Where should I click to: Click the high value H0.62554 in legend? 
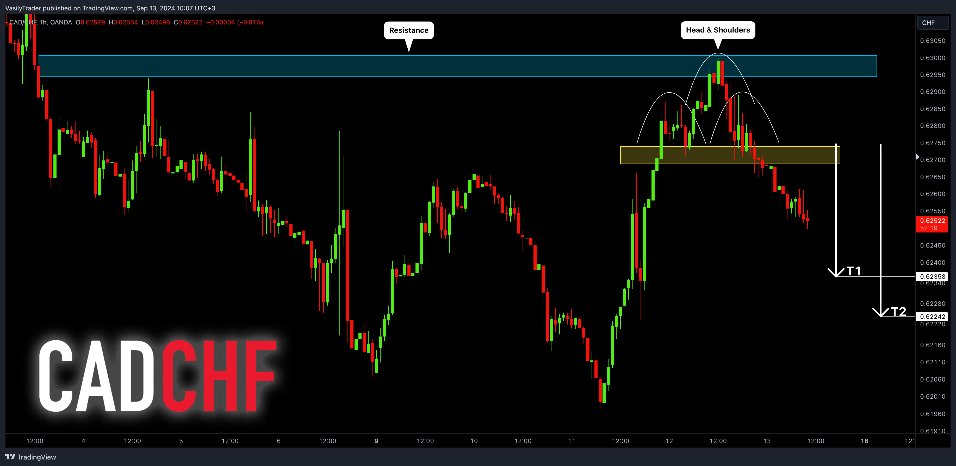pos(123,22)
